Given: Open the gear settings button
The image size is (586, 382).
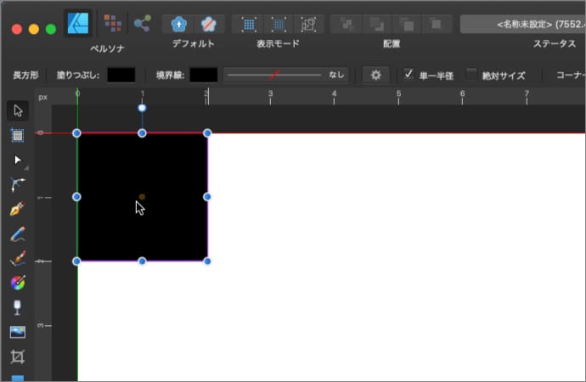Looking at the screenshot, I should [376, 75].
